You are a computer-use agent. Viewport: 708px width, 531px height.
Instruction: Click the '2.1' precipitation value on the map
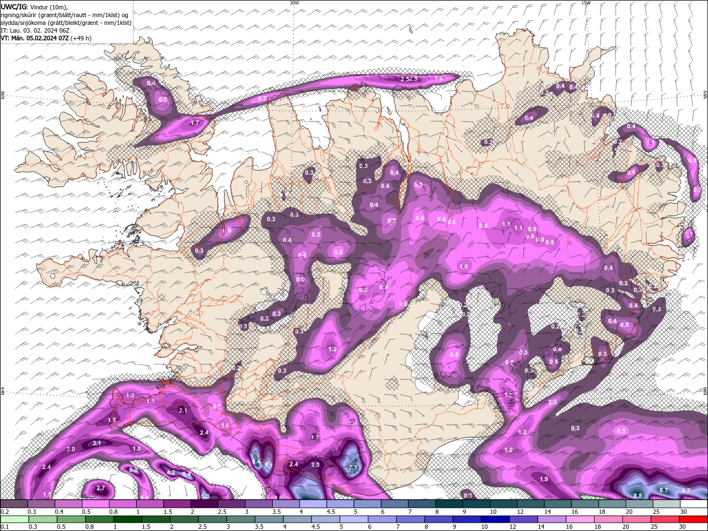tap(184, 411)
